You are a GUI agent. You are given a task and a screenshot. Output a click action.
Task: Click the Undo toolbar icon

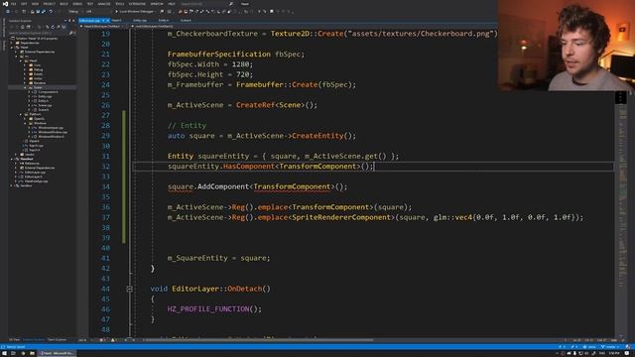click(51, 11)
